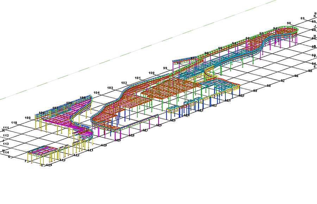Select grid label 110 on upper row
317x204 pixels.
pyautogui.click(x=14, y=123)
